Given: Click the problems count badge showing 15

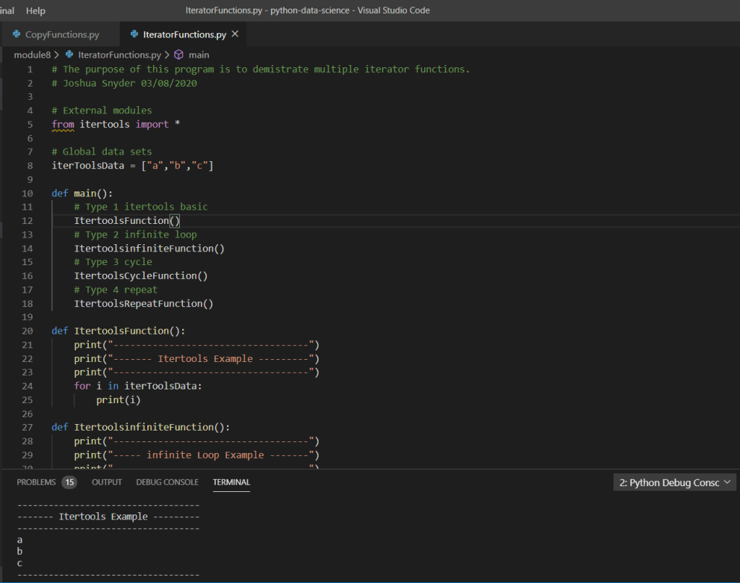Looking at the screenshot, I should point(69,482).
